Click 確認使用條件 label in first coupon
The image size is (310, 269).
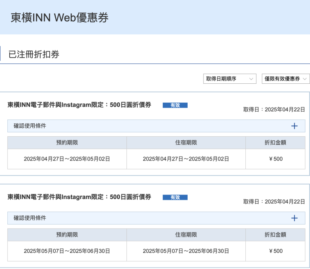point(30,126)
